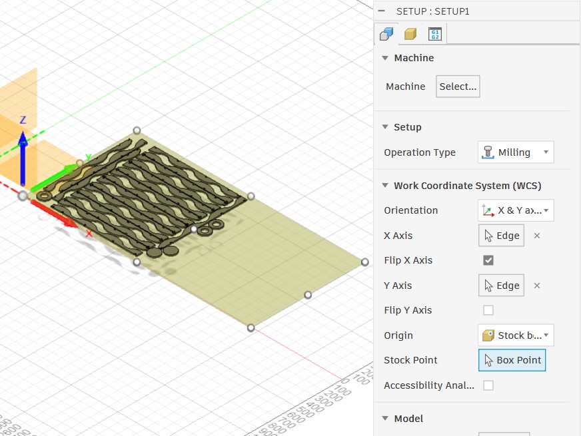Uncheck the Flip X Axis checkbox
Image resolution: width=581 pixels, height=436 pixels.
(x=488, y=260)
